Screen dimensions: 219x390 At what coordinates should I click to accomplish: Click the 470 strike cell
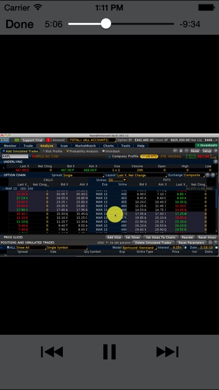[x=124, y=214]
